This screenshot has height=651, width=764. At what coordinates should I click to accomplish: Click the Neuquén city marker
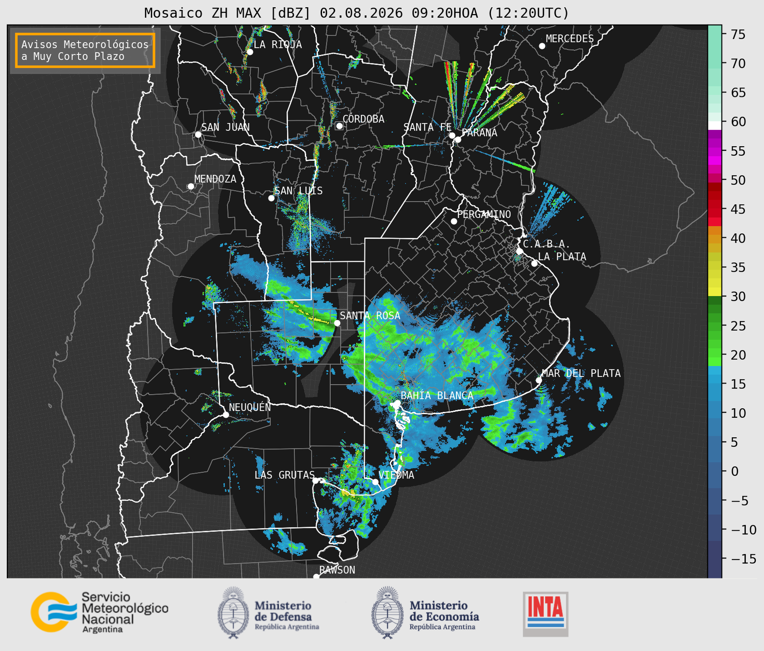coord(226,414)
